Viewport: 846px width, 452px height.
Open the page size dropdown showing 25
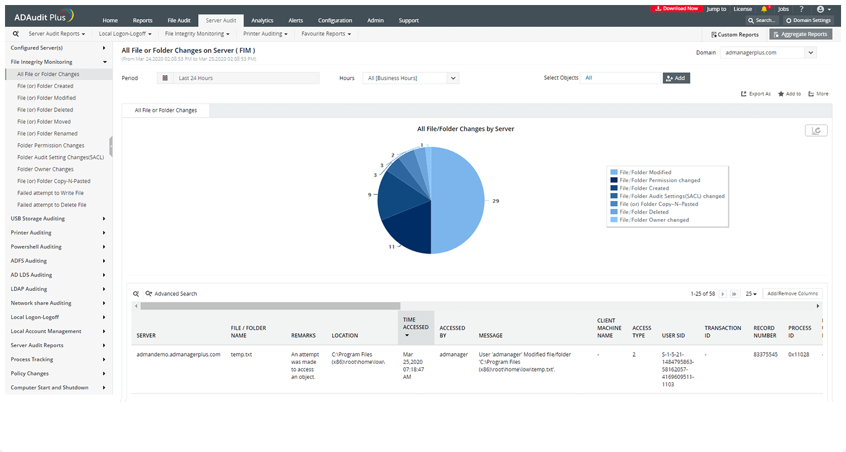[x=750, y=294]
